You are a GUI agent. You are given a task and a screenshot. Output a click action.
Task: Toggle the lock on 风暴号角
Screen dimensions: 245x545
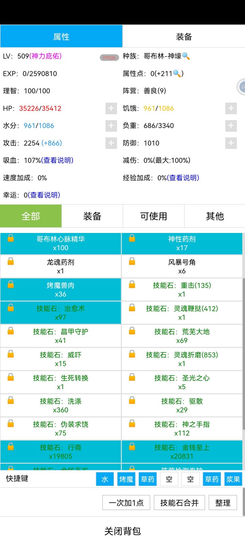coord(132,262)
